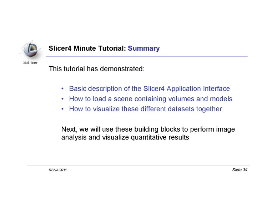This screenshot has width=277, height=214.
Task: Click 'This tutorial has demonstrated:' text
Action: pos(97,69)
